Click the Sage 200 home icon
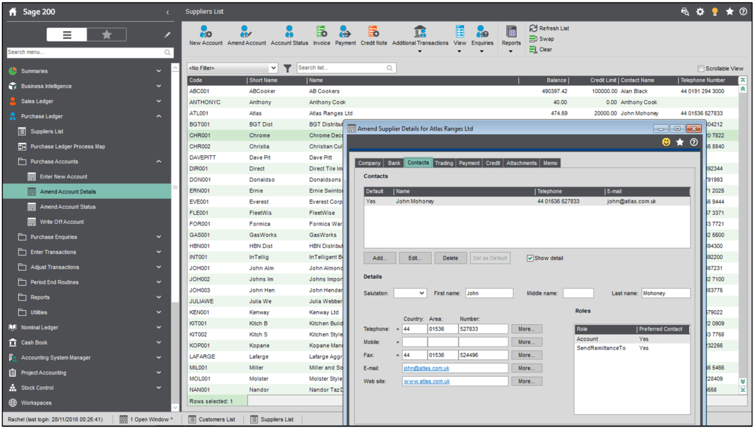 (13, 12)
